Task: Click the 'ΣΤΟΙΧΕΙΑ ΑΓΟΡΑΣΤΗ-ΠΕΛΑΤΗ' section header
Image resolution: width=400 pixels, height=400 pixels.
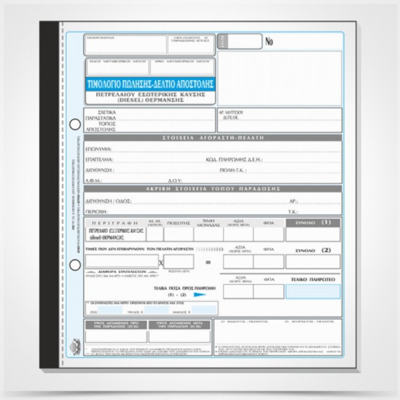Action: pos(213,138)
